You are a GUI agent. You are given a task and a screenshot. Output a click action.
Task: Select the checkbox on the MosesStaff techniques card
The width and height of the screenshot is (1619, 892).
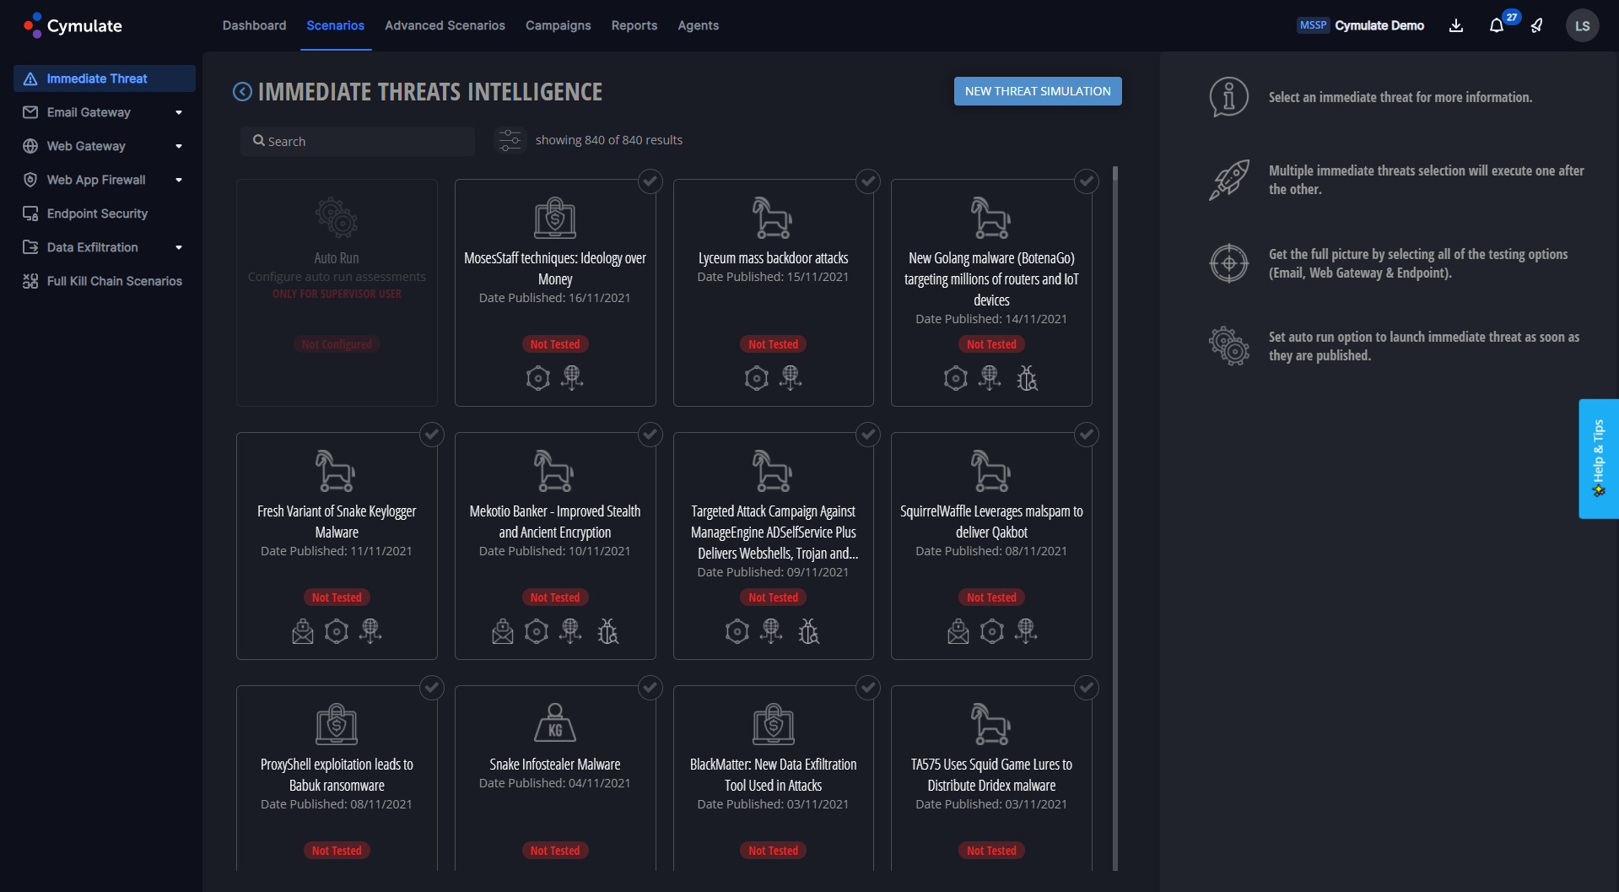click(650, 181)
